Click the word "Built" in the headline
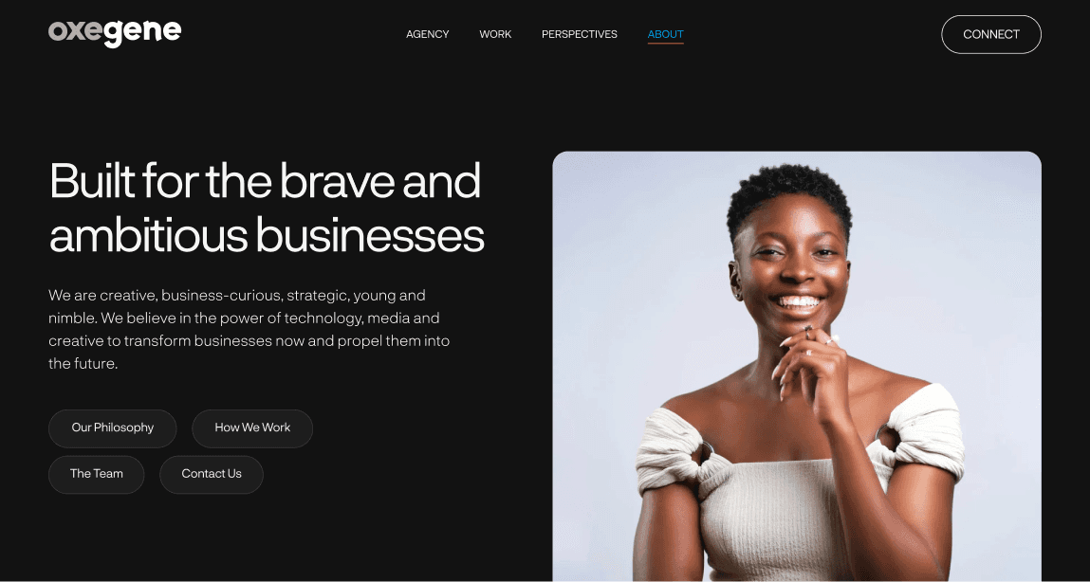 [92, 181]
